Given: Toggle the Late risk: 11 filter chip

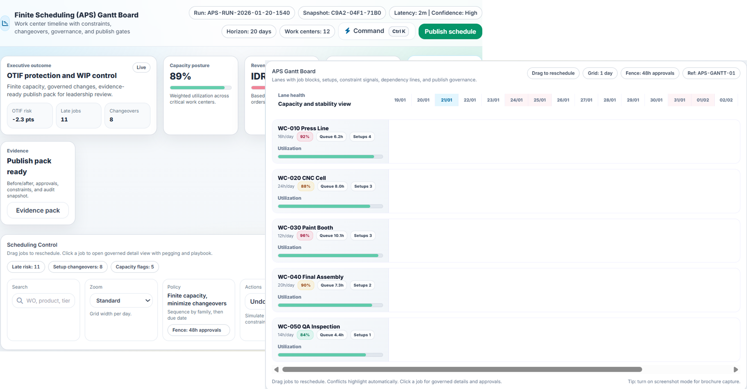Looking at the screenshot, I should (x=26, y=267).
